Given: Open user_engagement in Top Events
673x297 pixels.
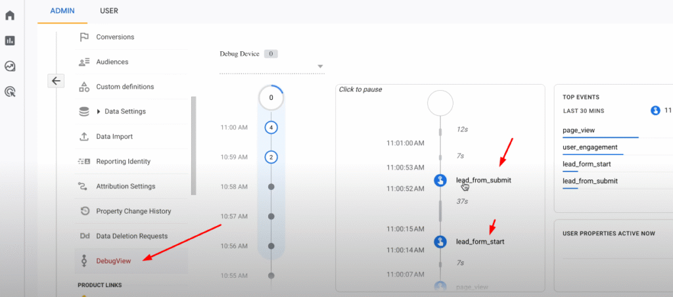Looking at the screenshot, I should (x=590, y=147).
